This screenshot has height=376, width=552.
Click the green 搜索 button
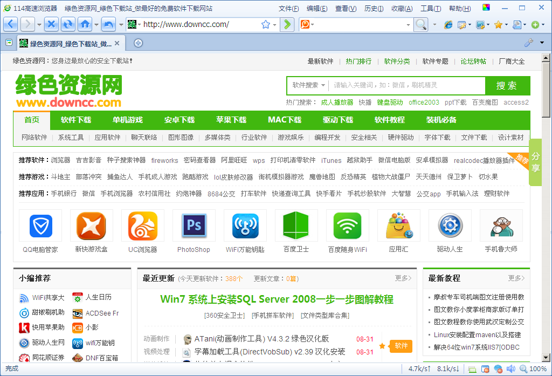click(x=507, y=85)
